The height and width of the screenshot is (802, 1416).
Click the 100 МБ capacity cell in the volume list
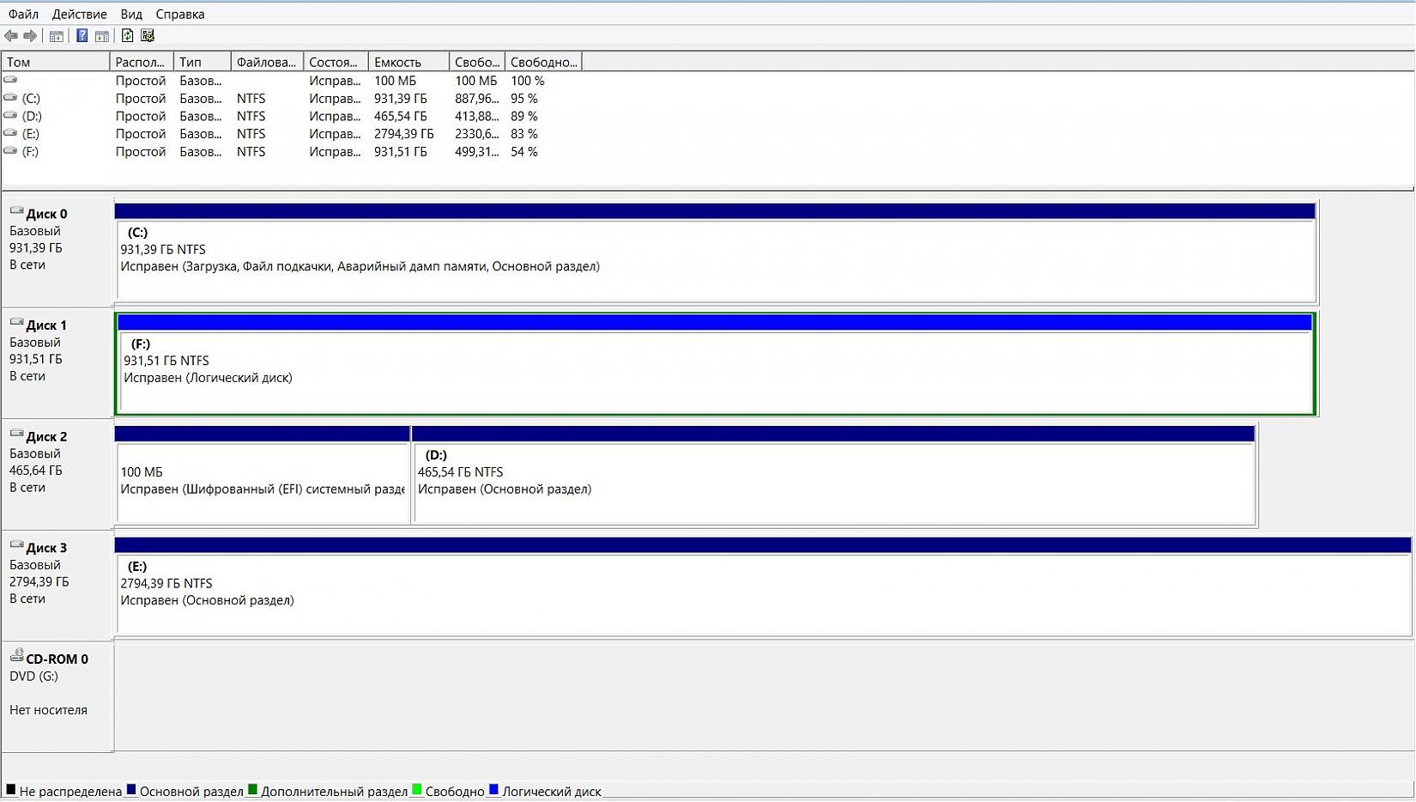(395, 81)
